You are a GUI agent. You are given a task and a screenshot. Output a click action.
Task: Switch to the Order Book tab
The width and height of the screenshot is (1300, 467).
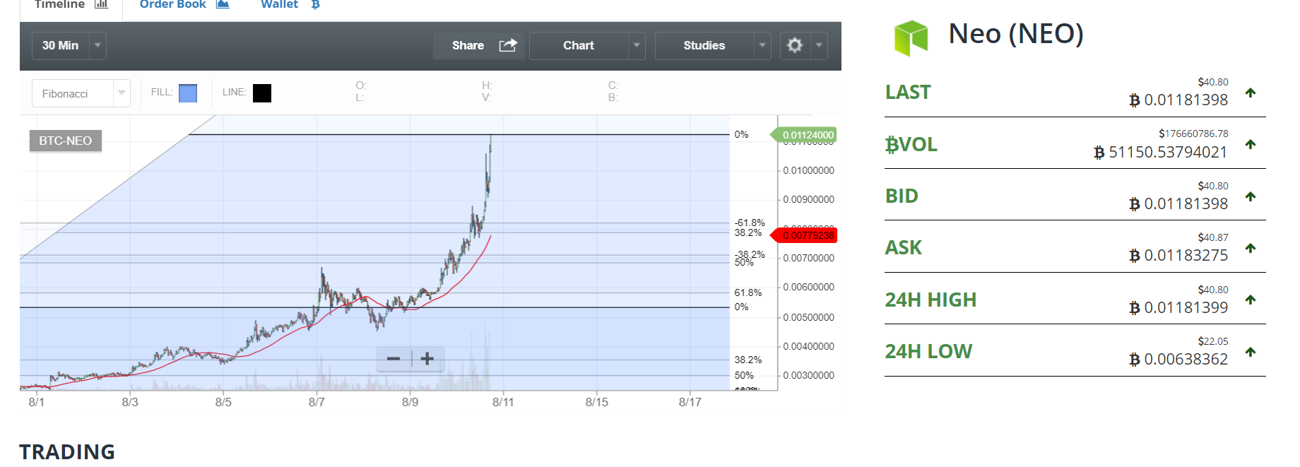(184, 6)
